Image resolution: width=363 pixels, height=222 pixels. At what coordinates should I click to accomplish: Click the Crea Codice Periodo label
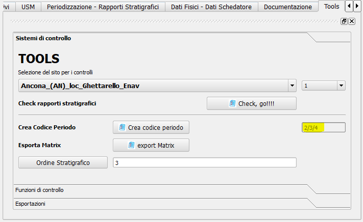tap(47, 127)
